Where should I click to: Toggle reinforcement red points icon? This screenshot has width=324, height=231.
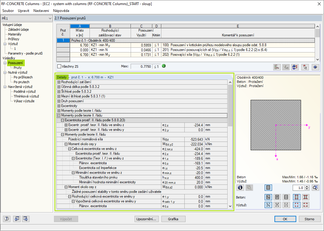point(297,205)
